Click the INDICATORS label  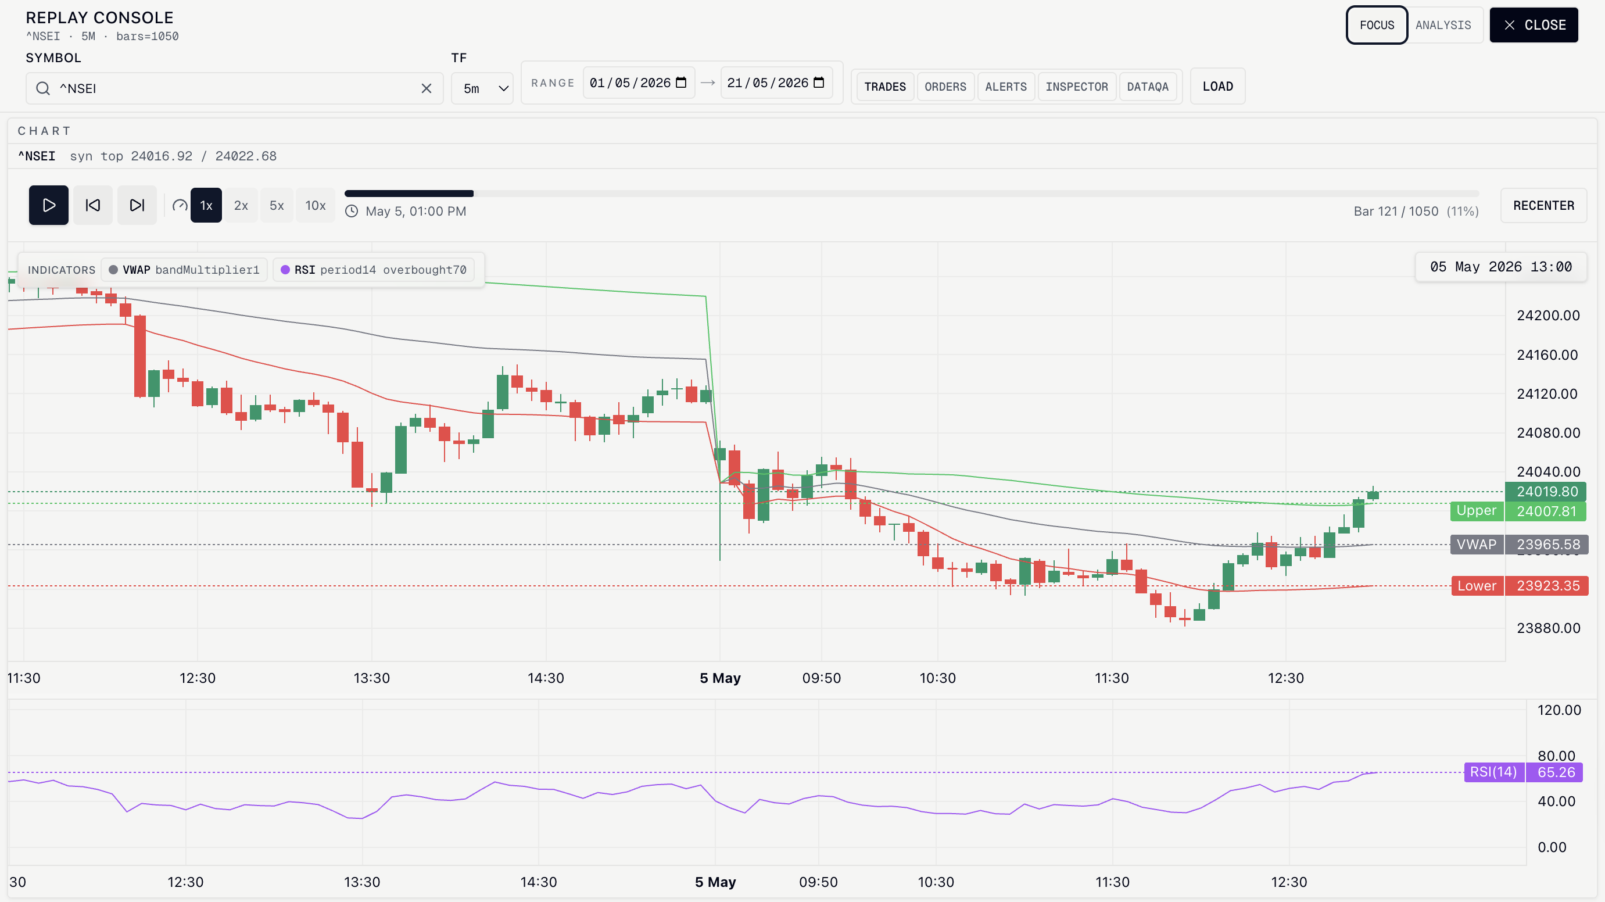[x=61, y=270]
